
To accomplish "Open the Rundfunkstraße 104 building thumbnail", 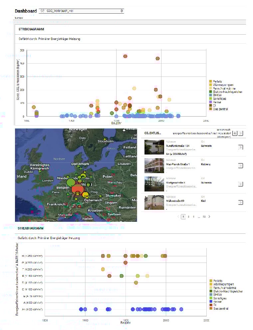I will click(154, 147).
